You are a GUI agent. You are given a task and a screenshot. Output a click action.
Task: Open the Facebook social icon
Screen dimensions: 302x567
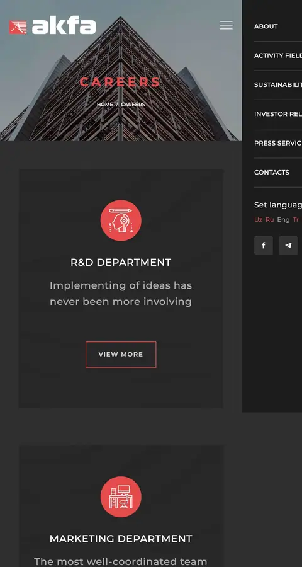pos(264,245)
